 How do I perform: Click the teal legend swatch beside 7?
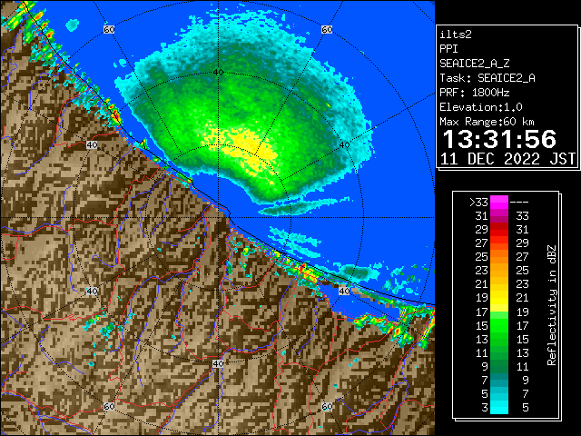click(499, 380)
